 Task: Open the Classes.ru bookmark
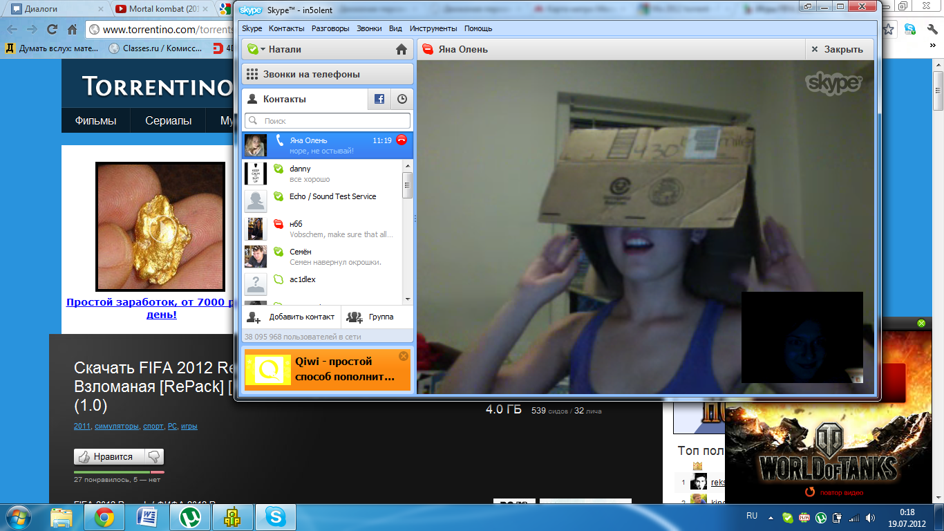156,48
